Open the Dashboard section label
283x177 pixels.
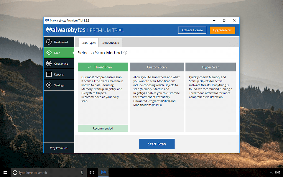pos(61,42)
